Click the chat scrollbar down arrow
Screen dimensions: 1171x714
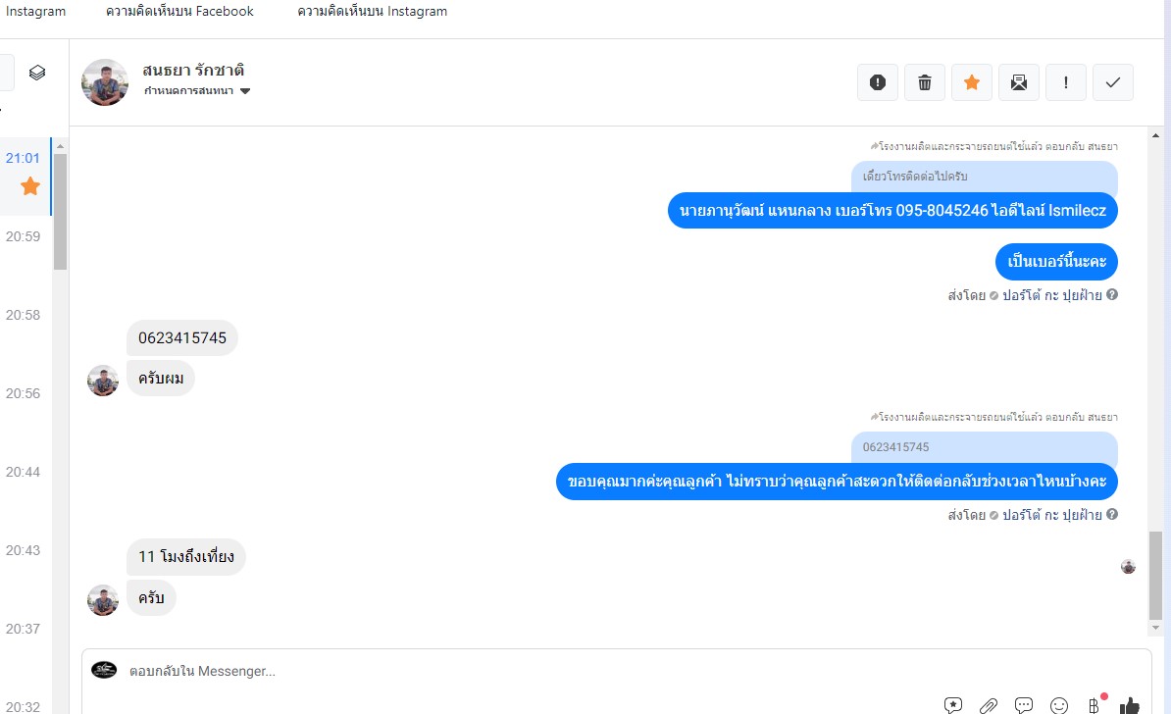point(1155,628)
